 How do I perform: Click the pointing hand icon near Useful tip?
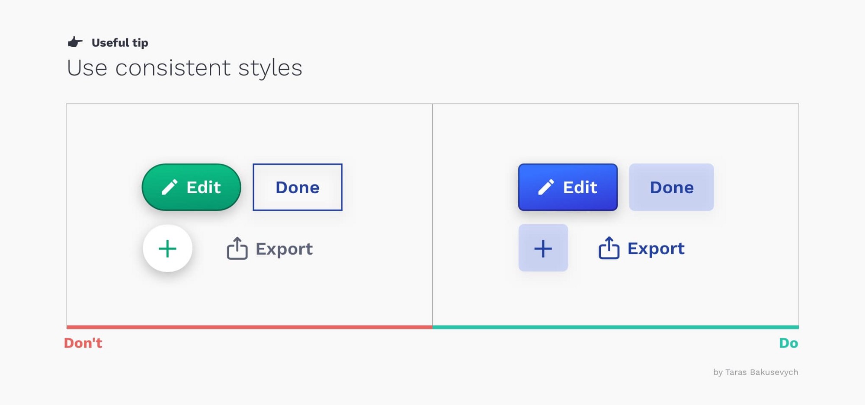[x=75, y=42]
